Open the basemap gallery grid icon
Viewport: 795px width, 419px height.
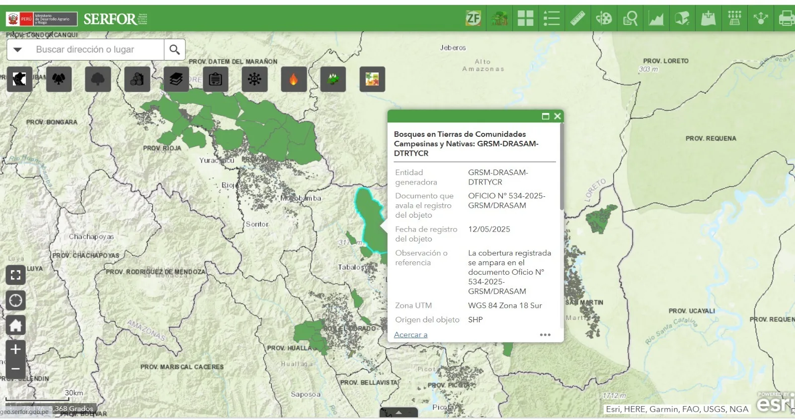525,19
